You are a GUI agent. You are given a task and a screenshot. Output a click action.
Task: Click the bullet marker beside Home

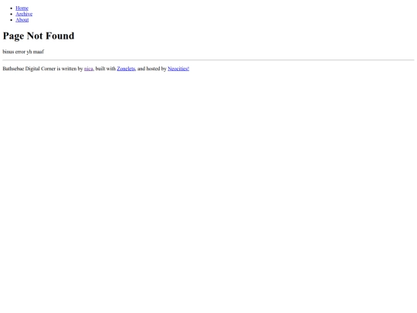tap(11, 9)
